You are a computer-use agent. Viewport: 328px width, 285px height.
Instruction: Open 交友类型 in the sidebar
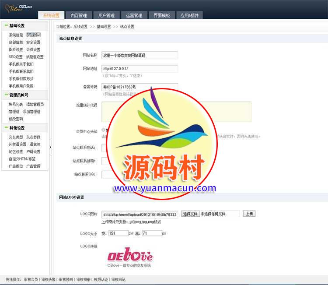16,137
